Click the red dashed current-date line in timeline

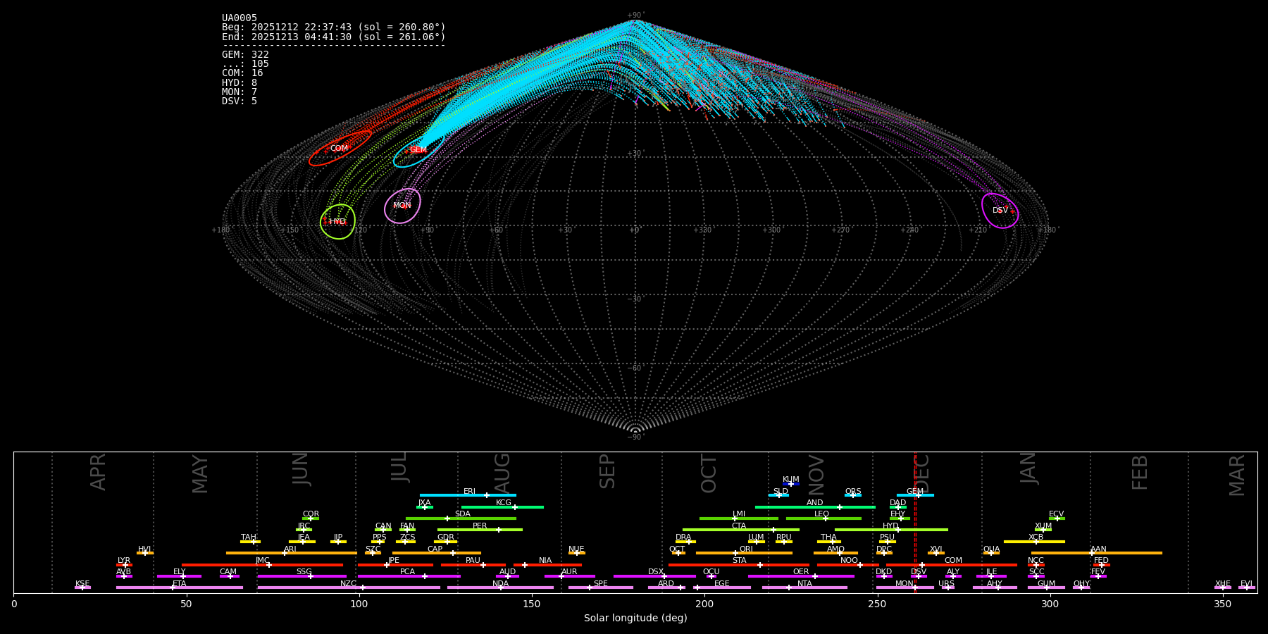tap(915, 521)
